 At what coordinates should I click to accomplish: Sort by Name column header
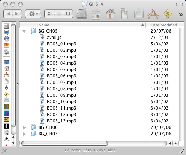(x=82, y=25)
